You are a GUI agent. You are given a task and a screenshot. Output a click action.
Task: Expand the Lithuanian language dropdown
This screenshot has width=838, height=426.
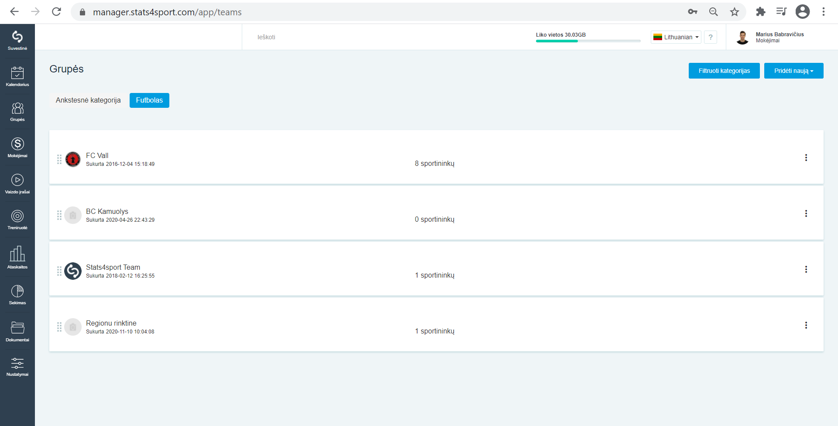[676, 37]
